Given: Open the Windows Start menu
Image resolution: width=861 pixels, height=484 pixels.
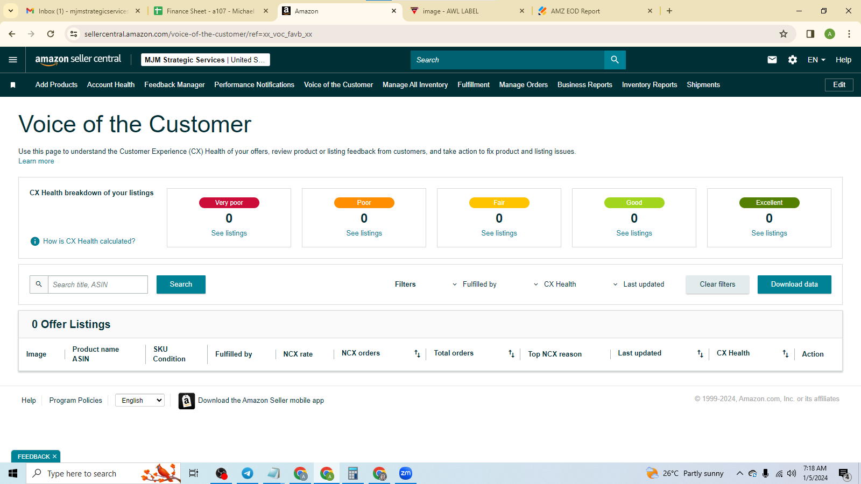Looking at the screenshot, I should pos(13,473).
